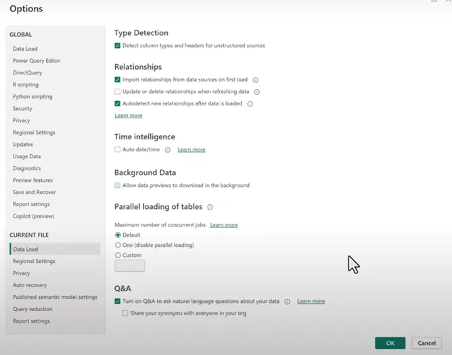The height and width of the screenshot is (355, 452).
Task: Click info icon beside Turn on Q&A option
Action: [x=287, y=302]
